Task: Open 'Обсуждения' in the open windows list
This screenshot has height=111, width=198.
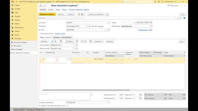Action: point(17,46)
